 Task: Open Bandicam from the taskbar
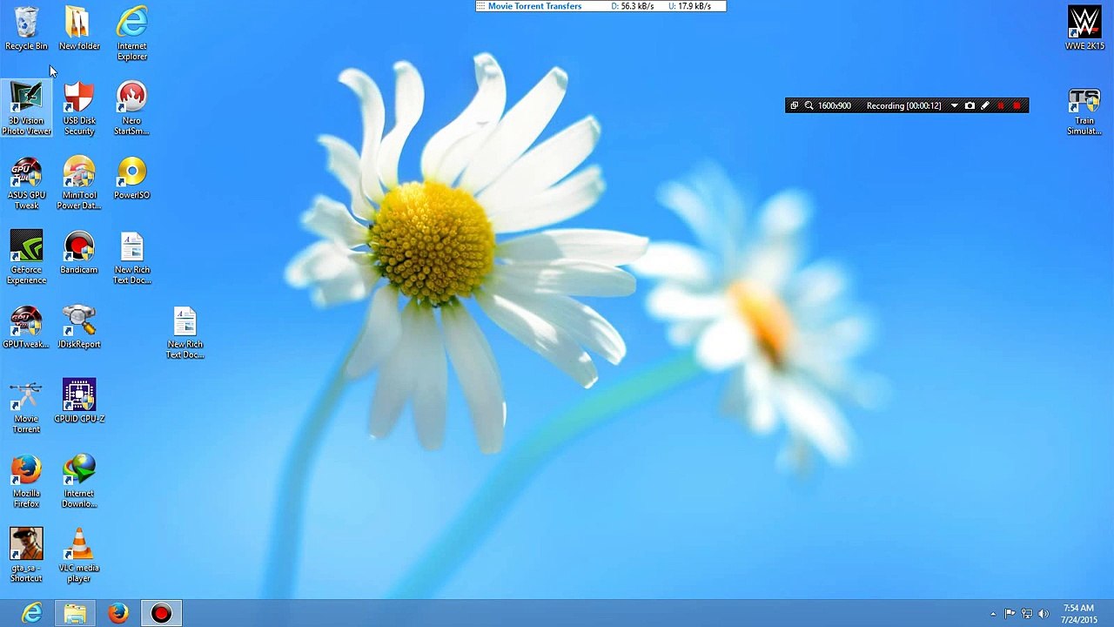click(x=161, y=613)
